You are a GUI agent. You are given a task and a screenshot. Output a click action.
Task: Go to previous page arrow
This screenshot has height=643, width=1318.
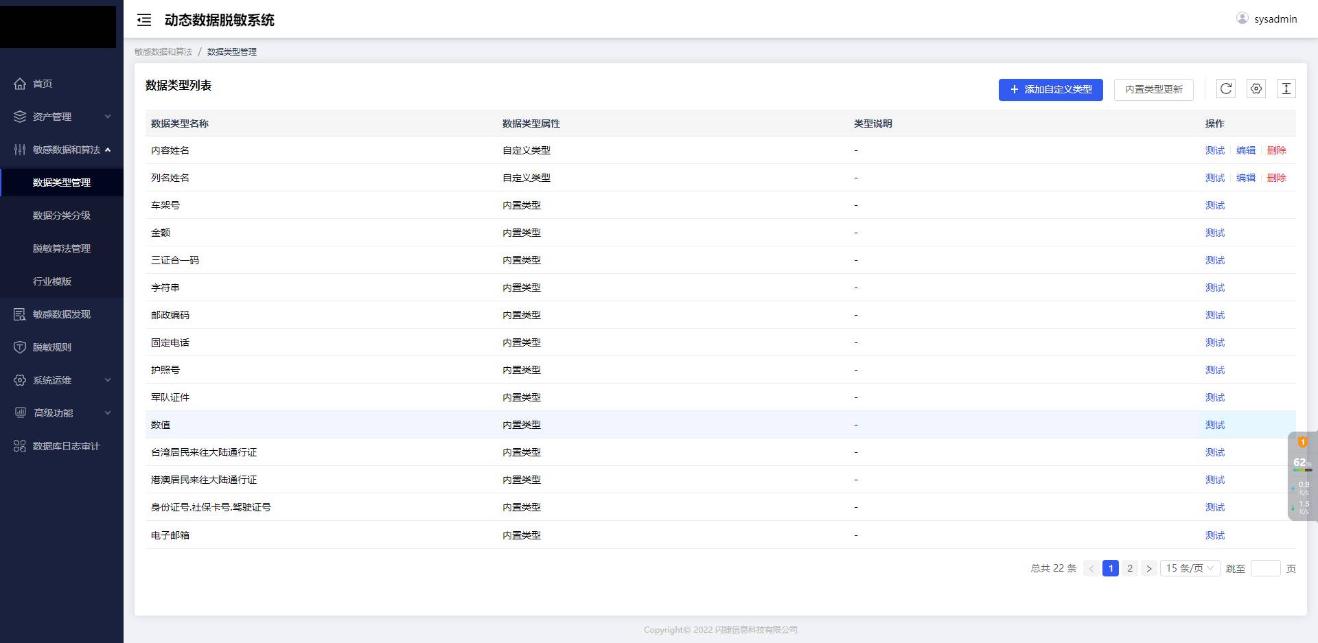1091,568
